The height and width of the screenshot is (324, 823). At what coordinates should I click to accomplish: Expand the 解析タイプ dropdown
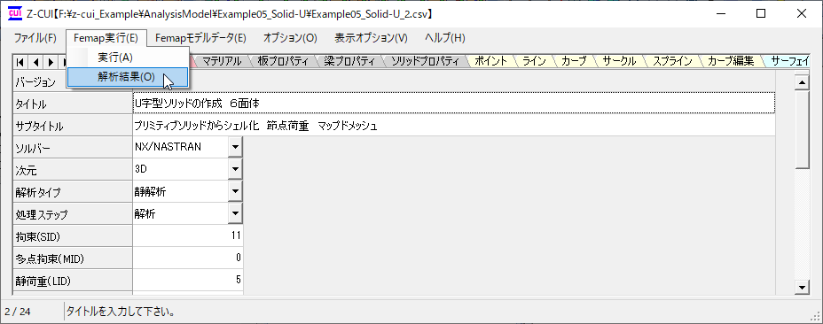click(235, 192)
